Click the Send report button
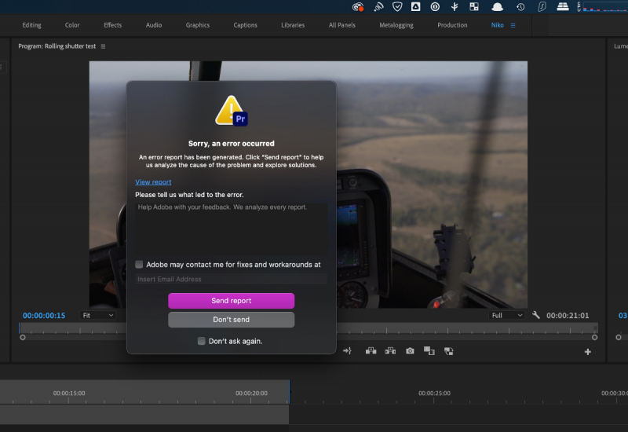The image size is (628, 432). pyautogui.click(x=231, y=301)
